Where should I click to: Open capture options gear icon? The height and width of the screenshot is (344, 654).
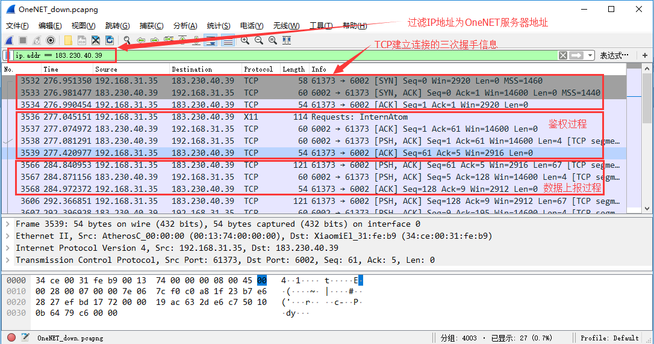click(x=51, y=40)
